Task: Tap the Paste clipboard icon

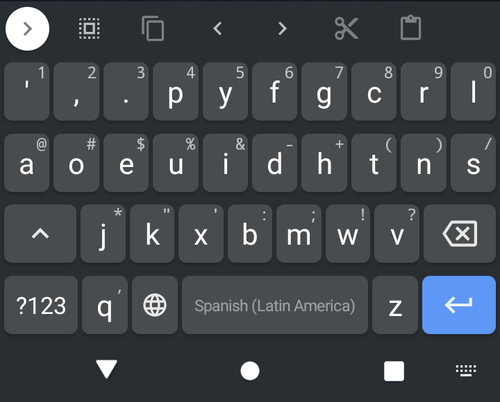Action: [x=410, y=28]
